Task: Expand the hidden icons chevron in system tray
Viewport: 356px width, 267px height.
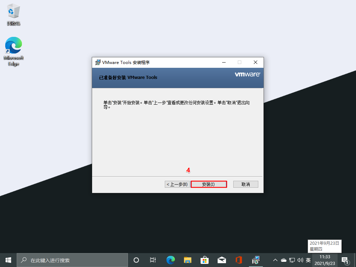Action: click(275, 260)
